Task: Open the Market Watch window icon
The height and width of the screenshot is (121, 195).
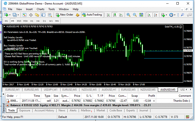Action: point(24,15)
